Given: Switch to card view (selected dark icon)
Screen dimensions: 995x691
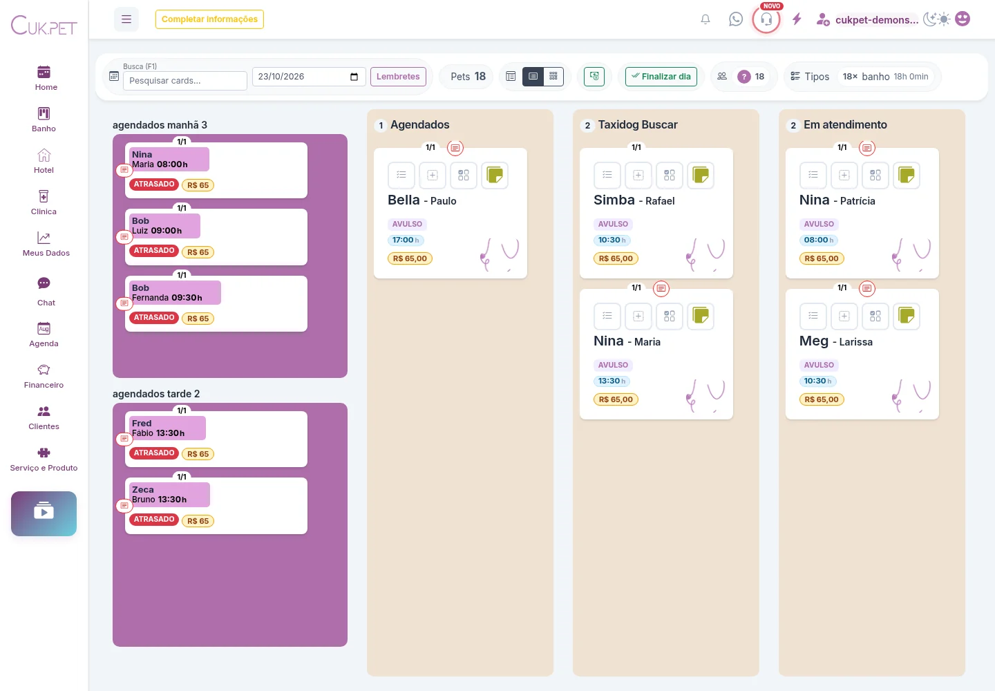Looking at the screenshot, I should [x=533, y=77].
